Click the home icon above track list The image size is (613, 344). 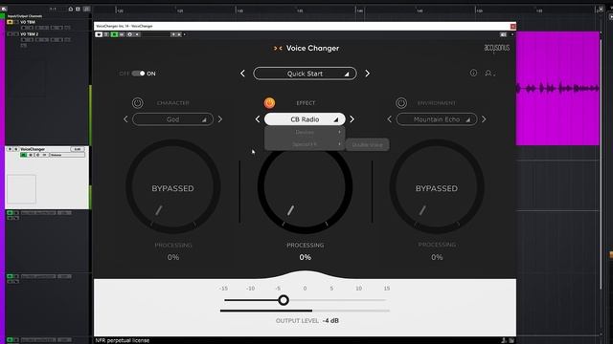point(71,9)
